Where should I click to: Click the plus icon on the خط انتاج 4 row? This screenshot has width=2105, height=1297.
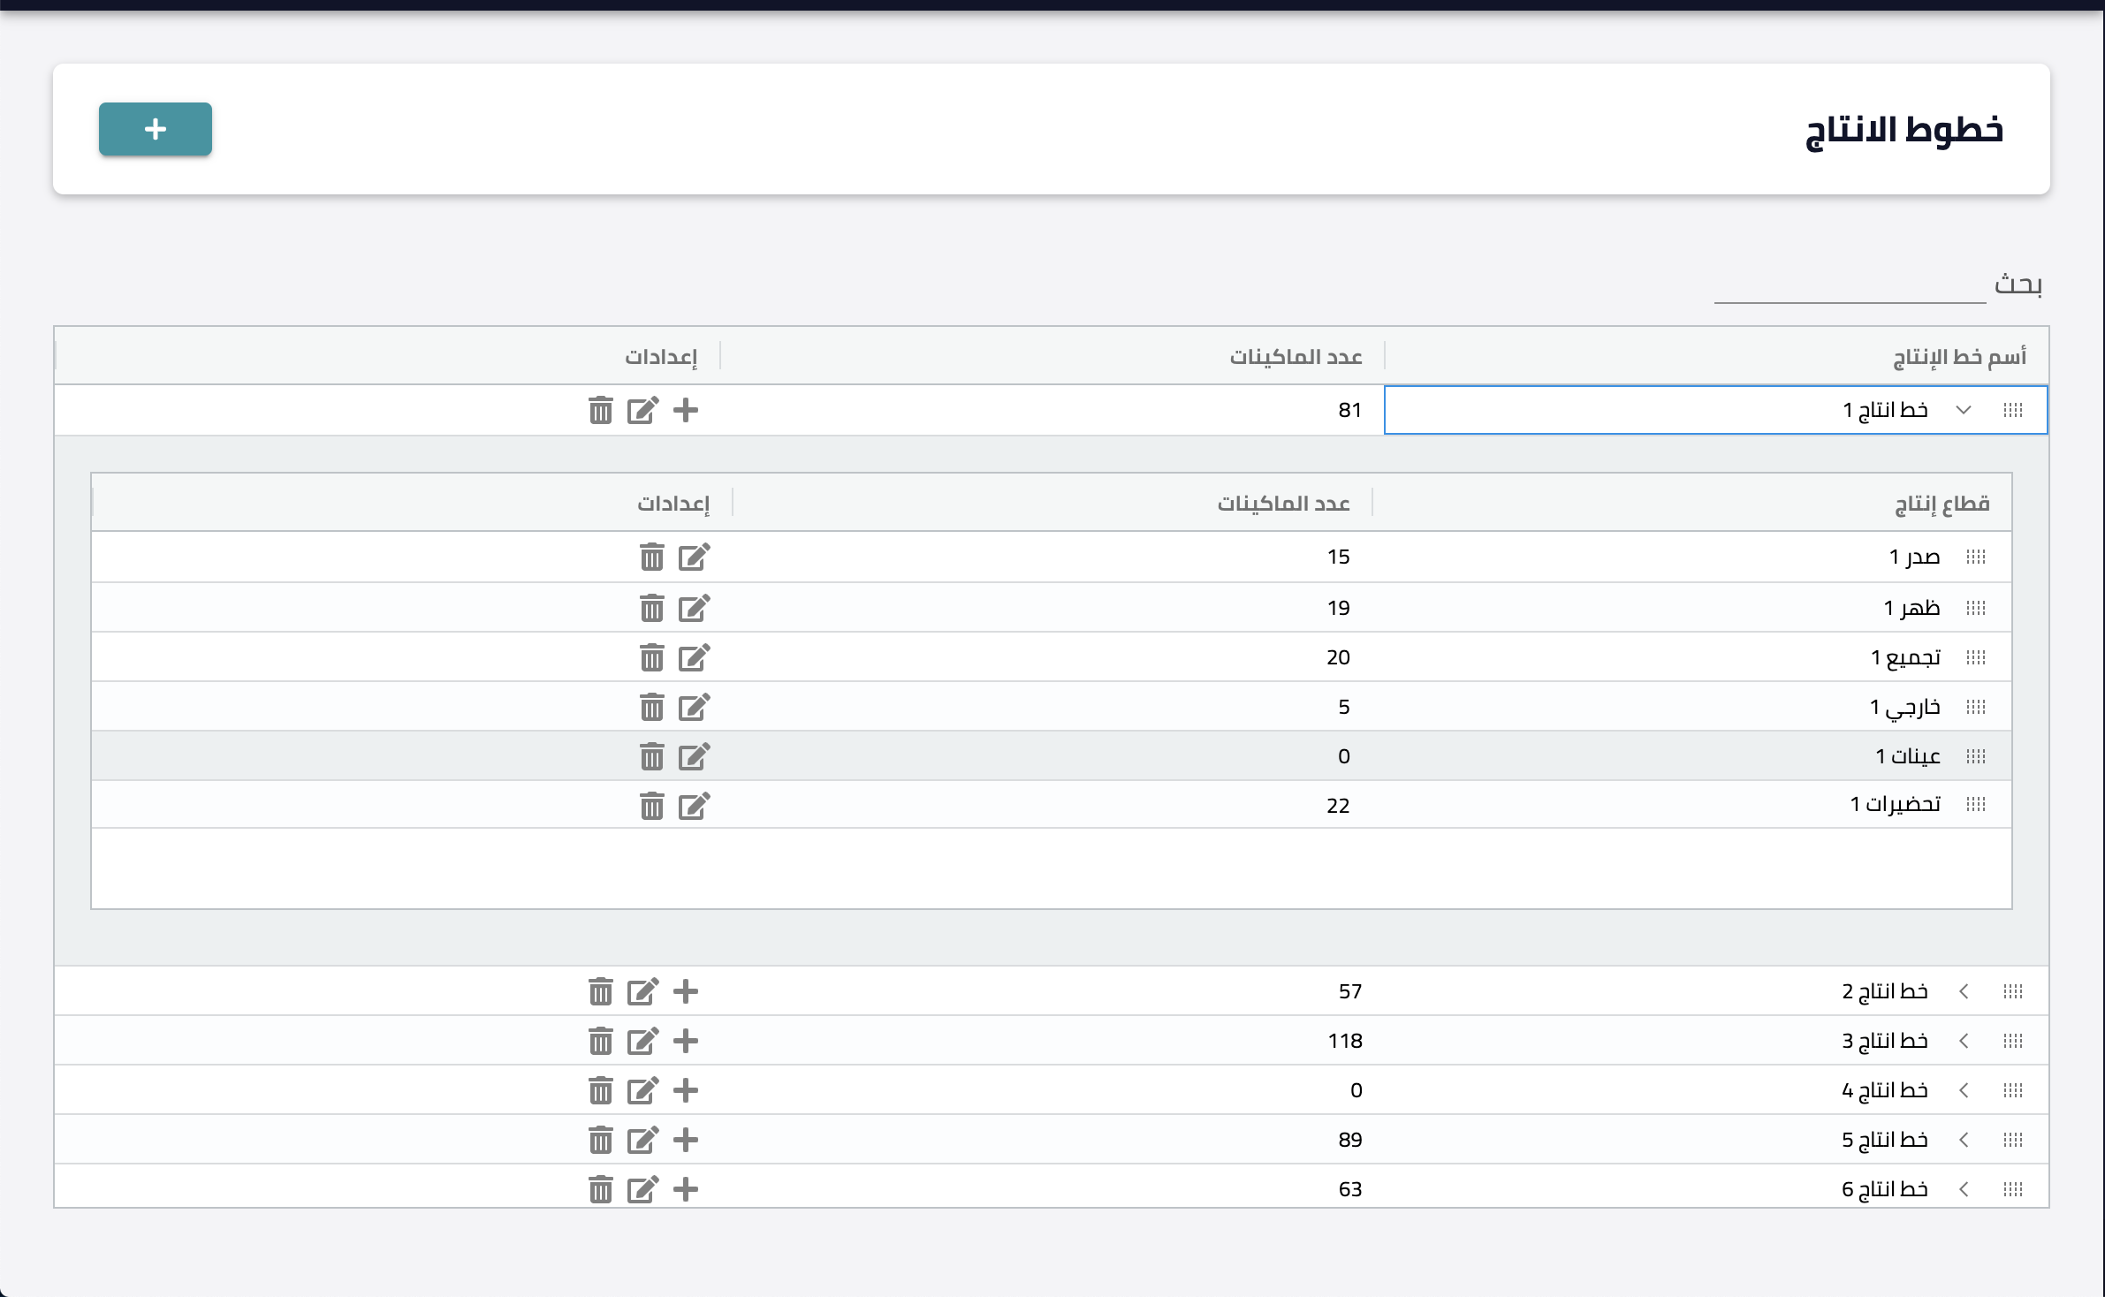click(x=686, y=1090)
